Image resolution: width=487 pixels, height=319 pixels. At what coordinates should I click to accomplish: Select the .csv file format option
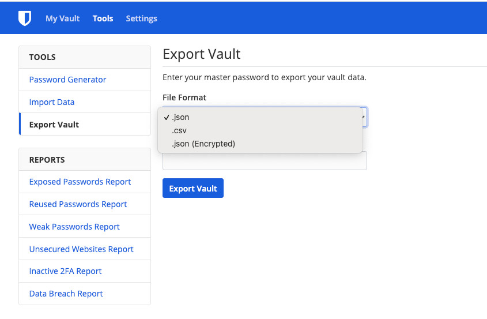179,130
